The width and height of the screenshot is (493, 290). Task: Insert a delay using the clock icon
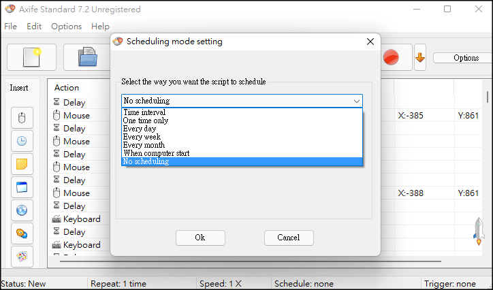[22, 141]
